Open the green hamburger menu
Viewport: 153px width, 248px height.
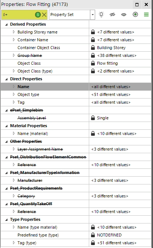point(146,15)
